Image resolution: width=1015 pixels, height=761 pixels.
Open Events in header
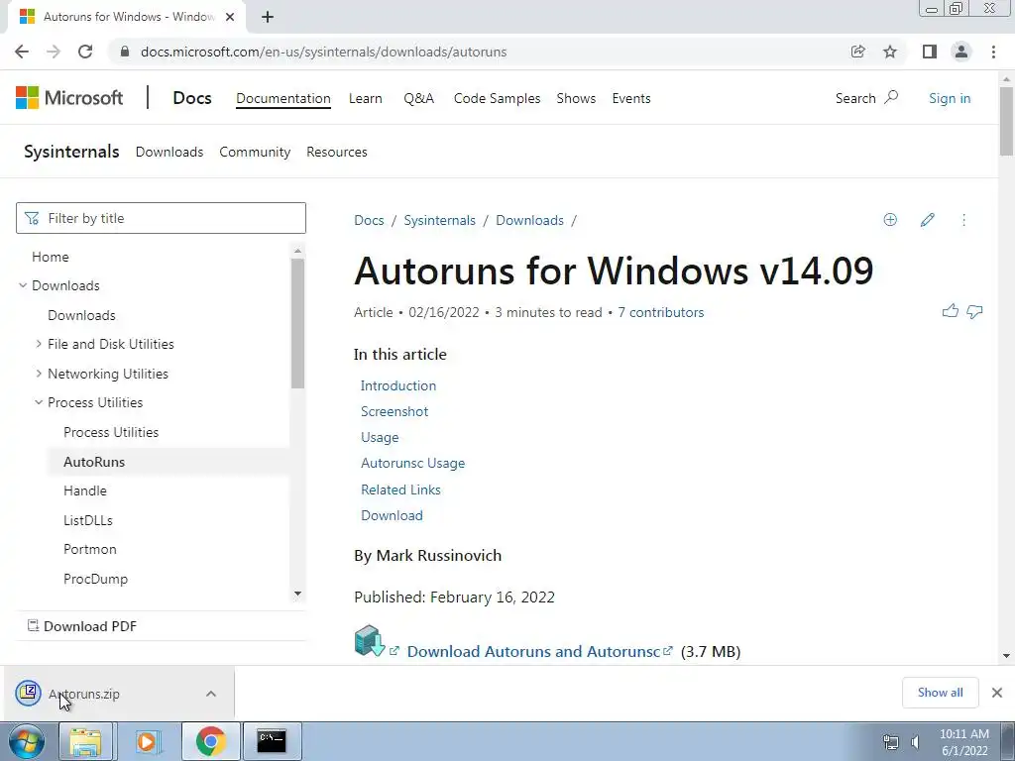tap(631, 98)
